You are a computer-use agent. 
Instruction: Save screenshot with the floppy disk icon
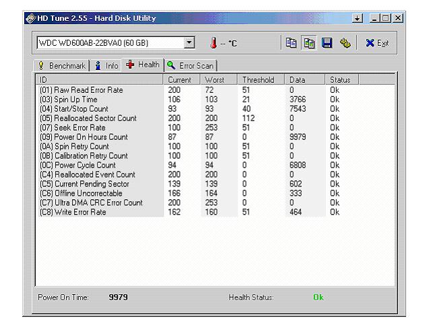point(327,43)
